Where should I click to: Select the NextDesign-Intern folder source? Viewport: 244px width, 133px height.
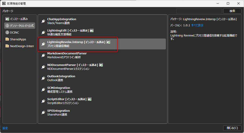pos(20,46)
